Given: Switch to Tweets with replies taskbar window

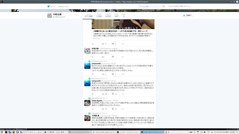Looking at the screenshot, I should [x=104, y=132].
